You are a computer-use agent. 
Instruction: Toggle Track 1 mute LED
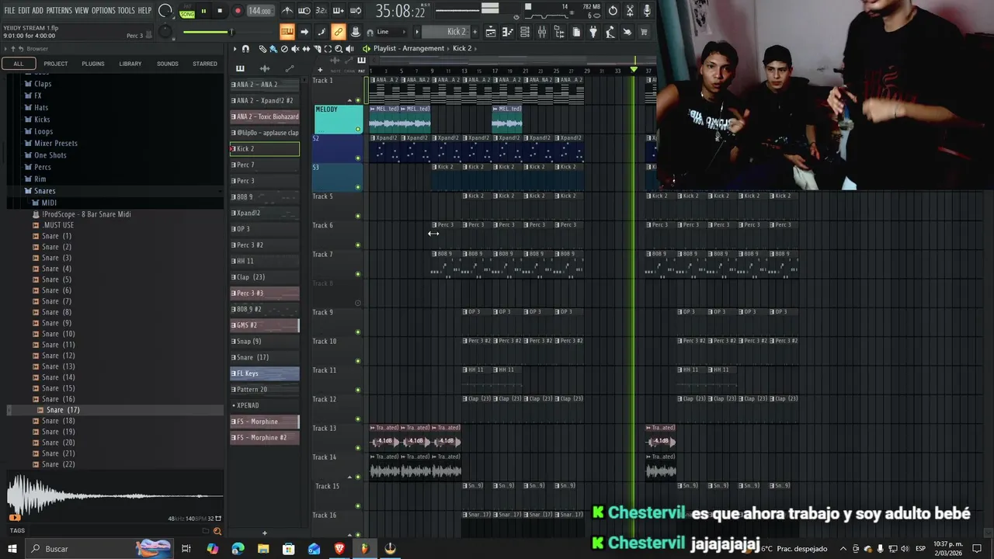pyautogui.click(x=358, y=100)
